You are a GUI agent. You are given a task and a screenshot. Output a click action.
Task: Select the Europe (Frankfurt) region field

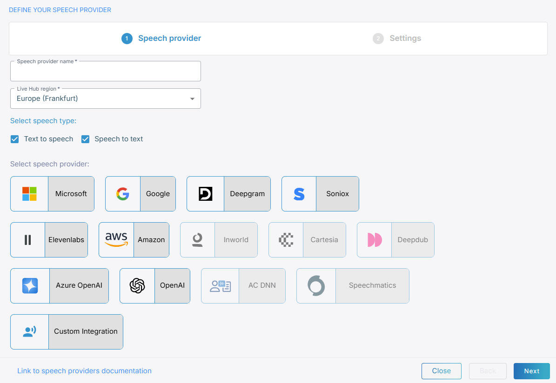(106, 99)
